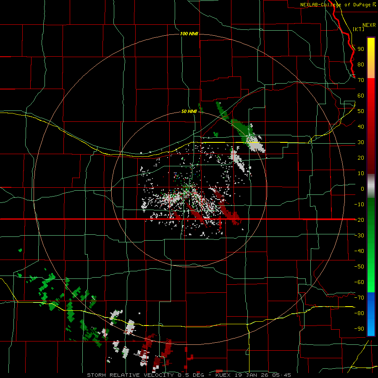Click the 19 JAN 26 date in the caption
This screenshot has height=378, width=378.
click(252, 375)
